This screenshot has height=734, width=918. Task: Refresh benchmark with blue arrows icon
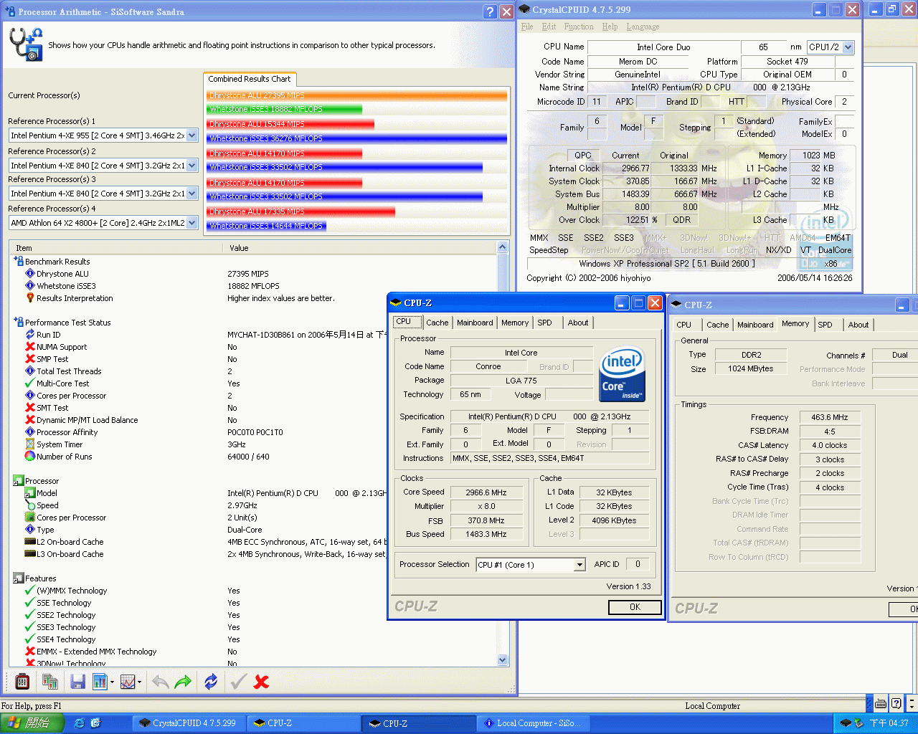click(211, 682)
